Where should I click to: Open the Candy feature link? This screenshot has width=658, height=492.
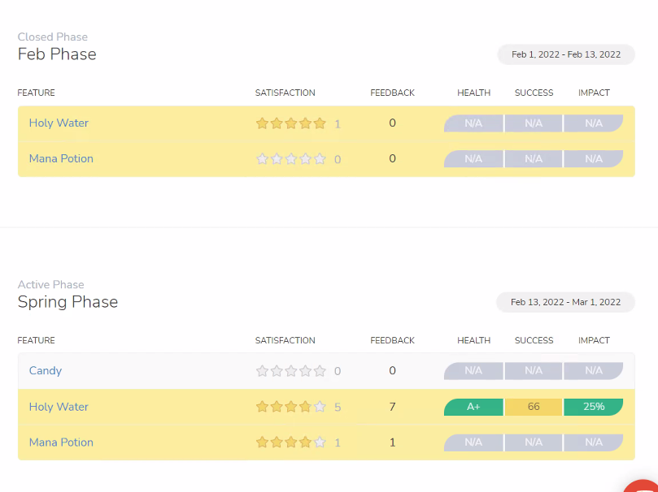(46, 370)
